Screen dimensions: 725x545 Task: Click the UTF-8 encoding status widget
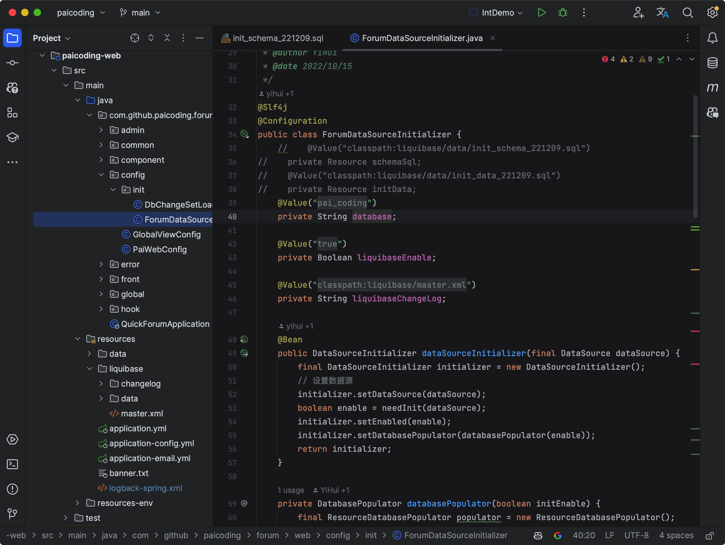636,535
